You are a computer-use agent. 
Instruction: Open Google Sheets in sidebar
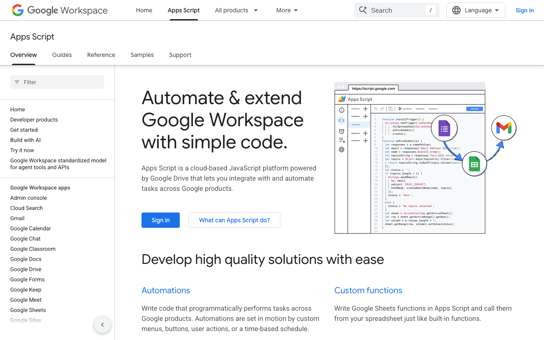pyautogui.click(x=28, y=310)
